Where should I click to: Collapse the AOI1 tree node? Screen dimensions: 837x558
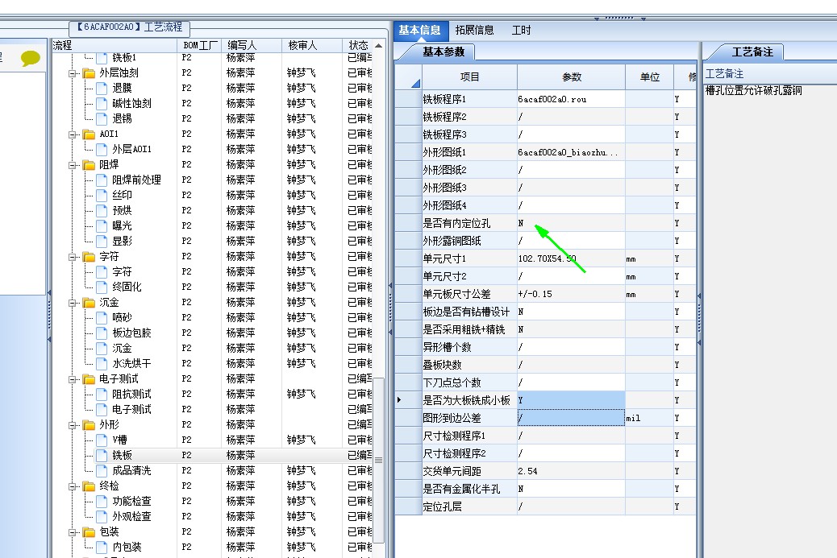72,134
